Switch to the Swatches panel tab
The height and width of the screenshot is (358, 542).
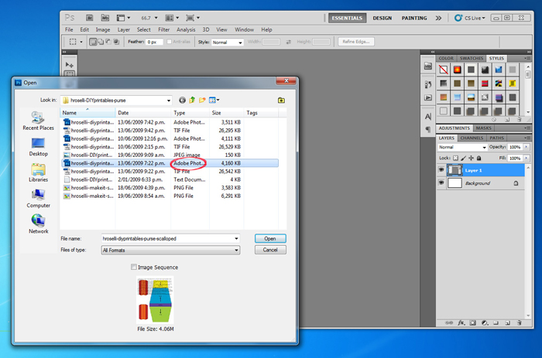[471, 58]
